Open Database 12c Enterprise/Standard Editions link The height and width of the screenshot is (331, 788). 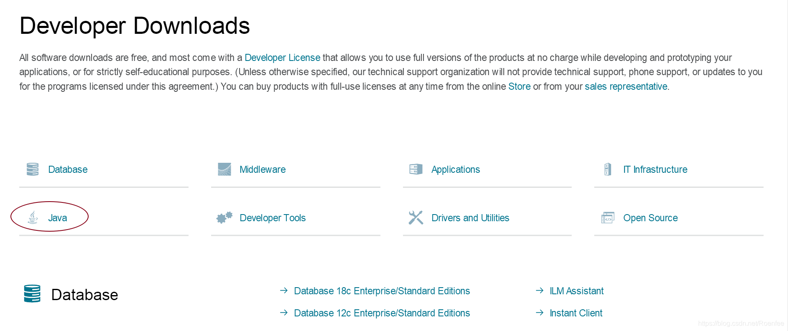tap(382, 313)
